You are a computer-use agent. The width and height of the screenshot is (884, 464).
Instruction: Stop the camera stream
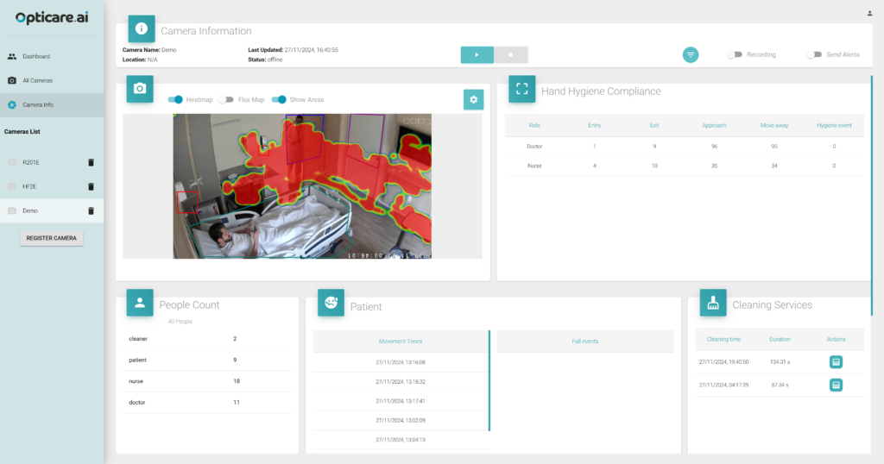tap(510, 54)
